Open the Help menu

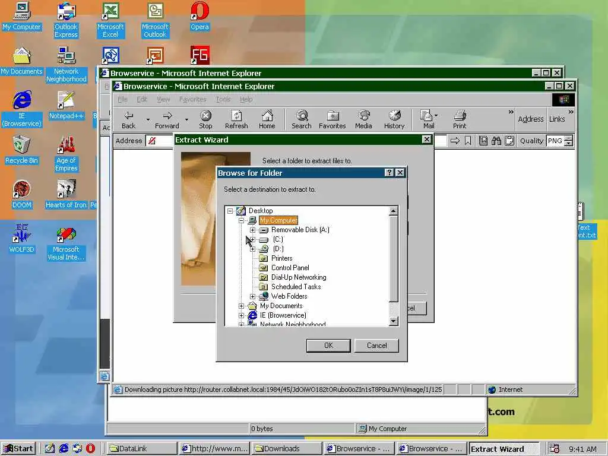[x=246, y=100]
